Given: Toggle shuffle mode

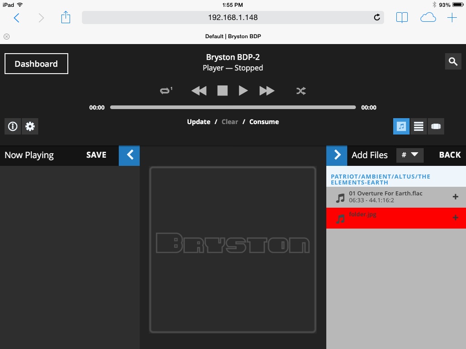Looking at the screenshot, I should pos(301,91).
